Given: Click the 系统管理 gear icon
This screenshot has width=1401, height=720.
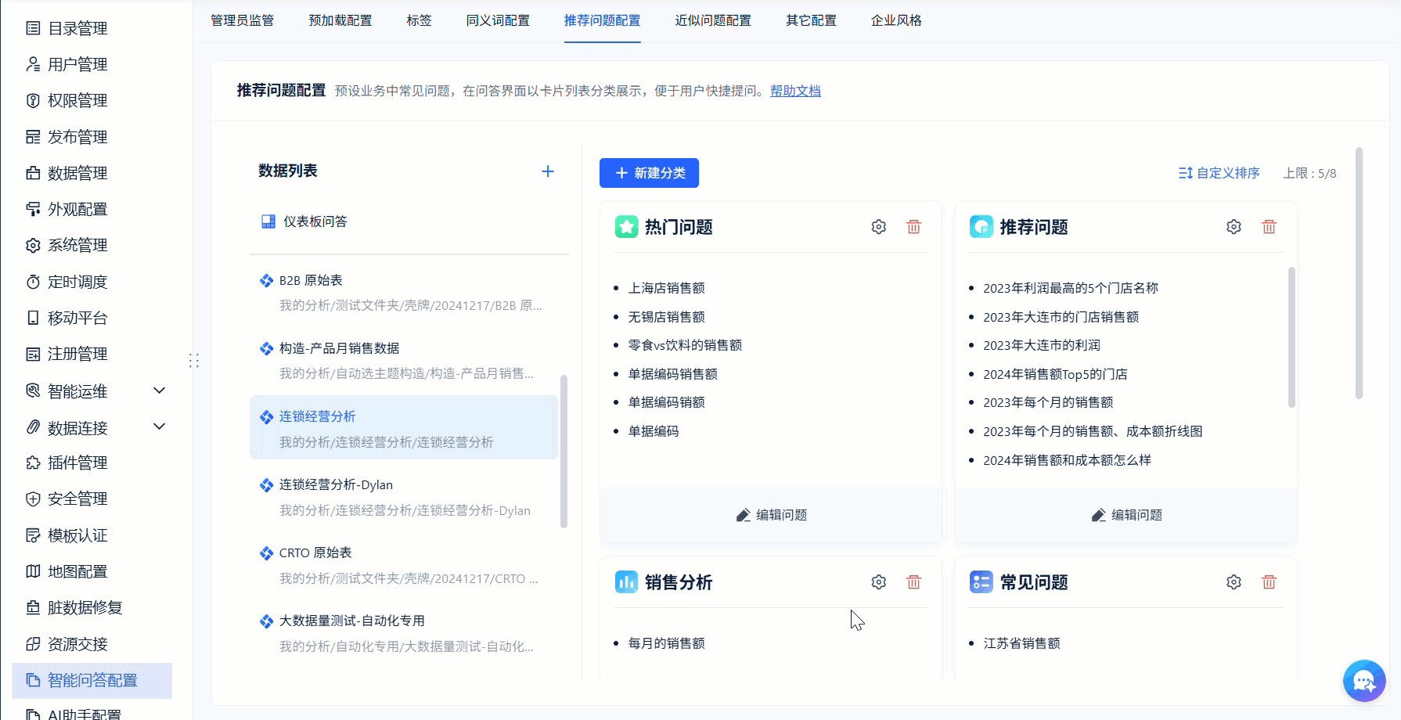Looking at the screenshot, I should [x=33, y=245].
